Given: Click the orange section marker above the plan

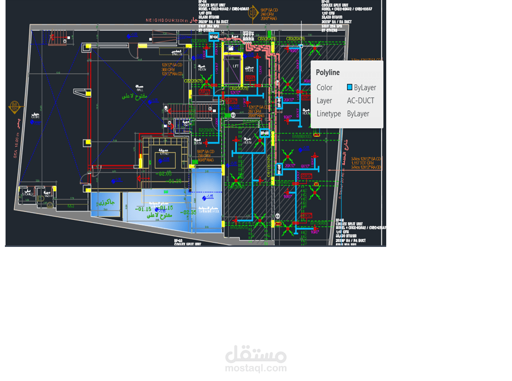Looking at the screenshot, I should click(x=253, y=13).
